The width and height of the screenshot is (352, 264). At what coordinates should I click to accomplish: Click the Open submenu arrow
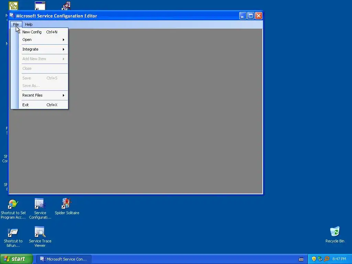coord(64,40)
